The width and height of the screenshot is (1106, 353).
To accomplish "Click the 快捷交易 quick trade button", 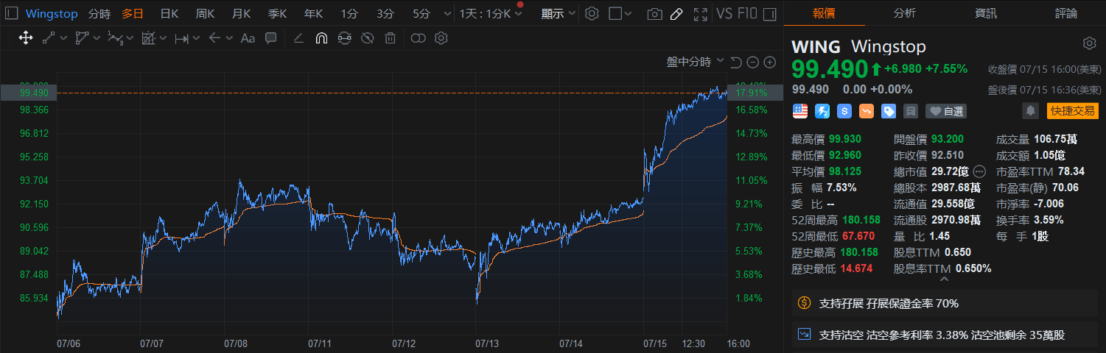I will [1072, 111].
